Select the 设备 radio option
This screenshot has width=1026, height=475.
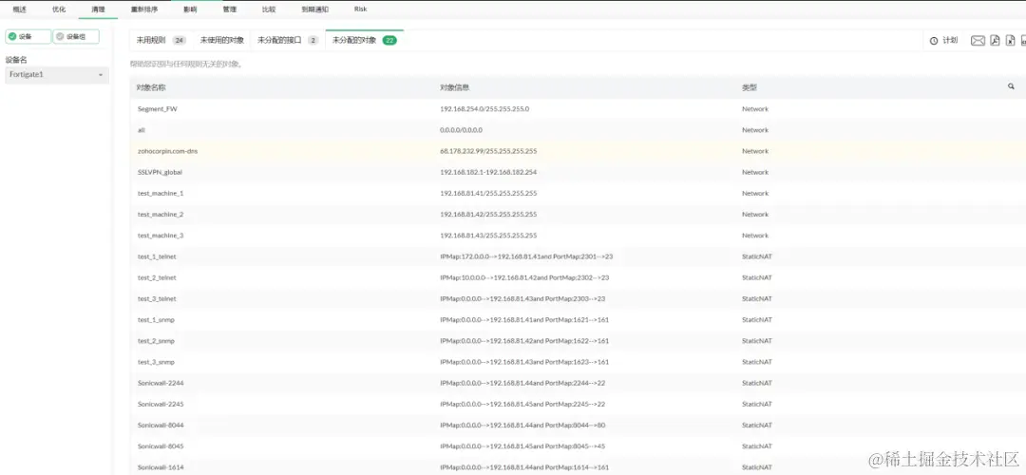tap(28, 37)
